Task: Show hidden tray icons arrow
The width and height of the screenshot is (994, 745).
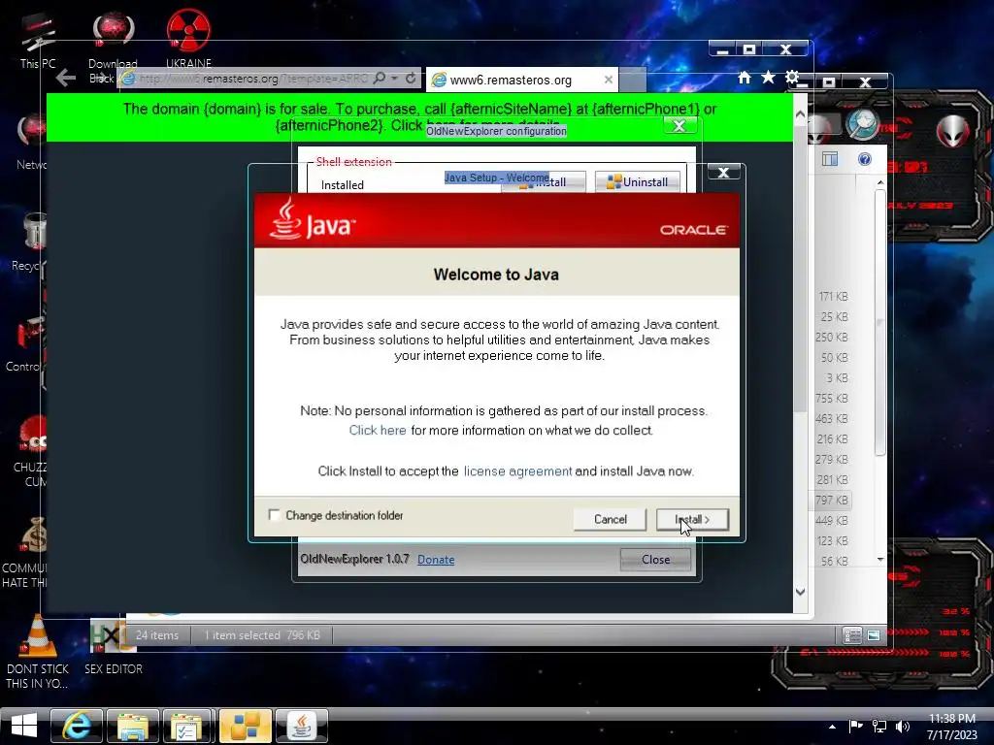Action: coord(832,727)
